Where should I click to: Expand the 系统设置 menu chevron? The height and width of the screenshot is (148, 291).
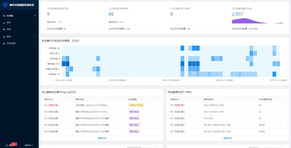[x=35, y=44]
